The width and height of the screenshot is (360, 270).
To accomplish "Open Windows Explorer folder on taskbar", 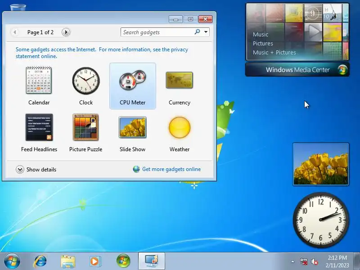I will 68,261.
